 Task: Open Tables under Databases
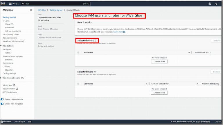point(8,53)
